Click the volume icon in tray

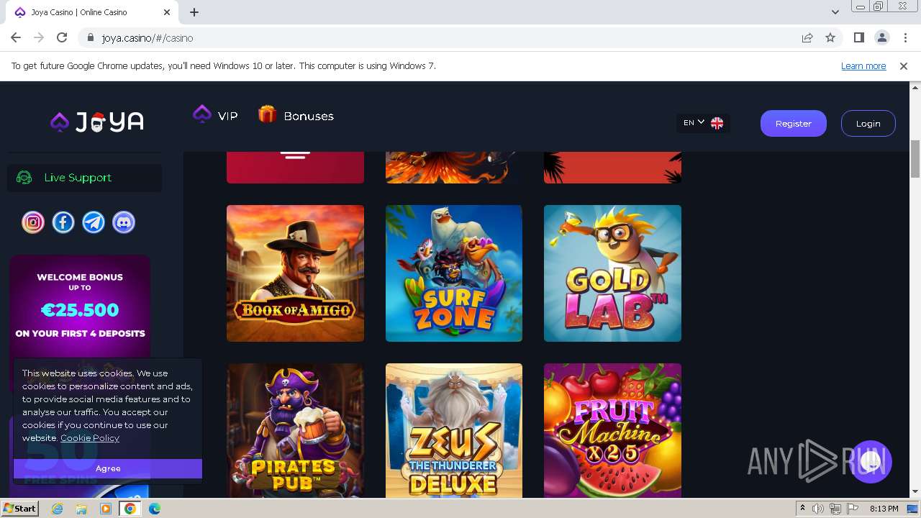pyautogui.click(x=818, y=509)
